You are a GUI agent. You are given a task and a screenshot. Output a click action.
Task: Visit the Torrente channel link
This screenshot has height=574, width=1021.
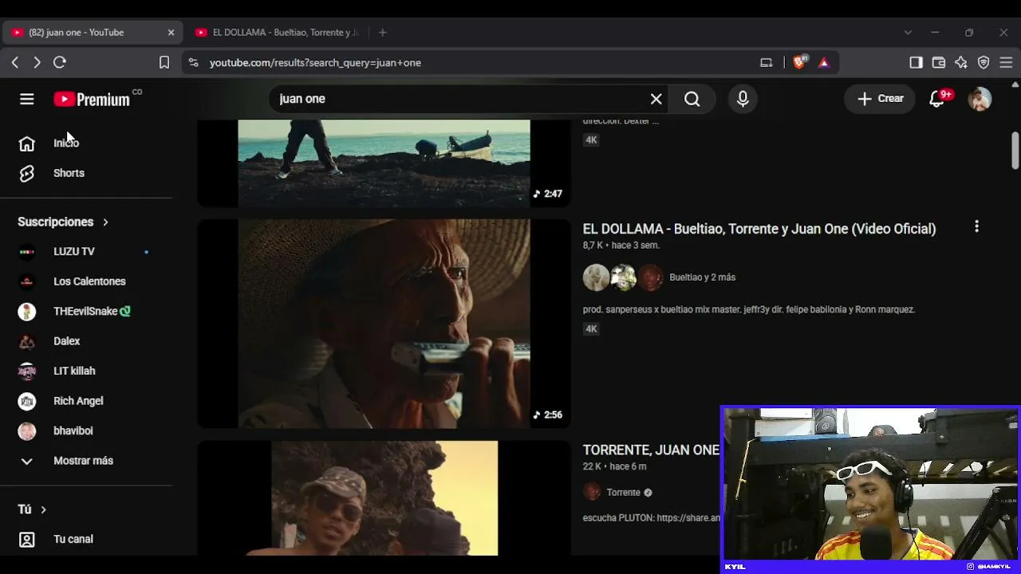point(624,493)
